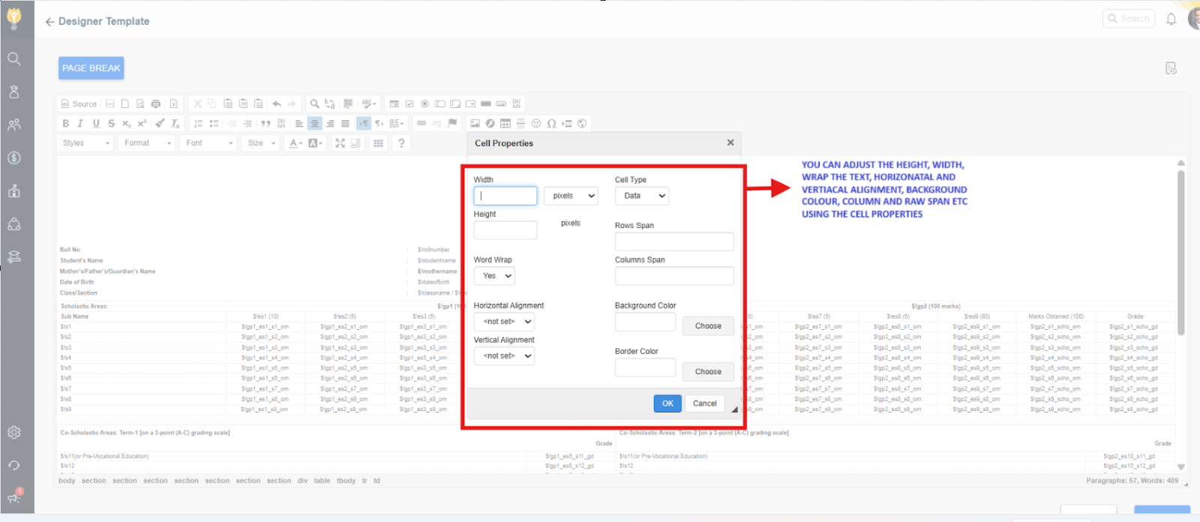Switch editor to Source view

pyautogui.click(x=79, y=104)
